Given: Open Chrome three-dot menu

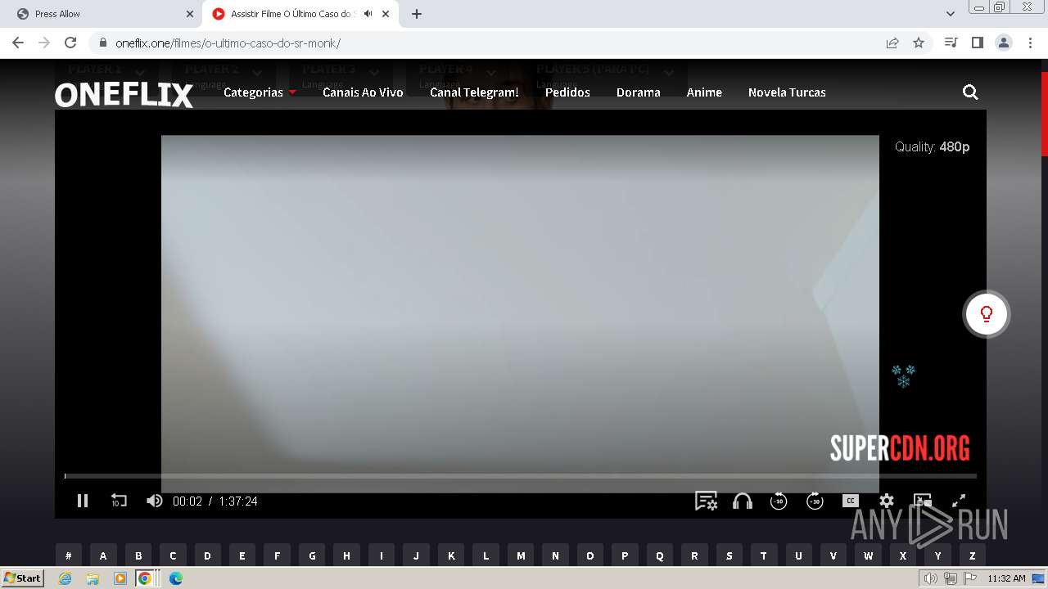Looking at the screenshot, I should click(x=1029, y=43).
